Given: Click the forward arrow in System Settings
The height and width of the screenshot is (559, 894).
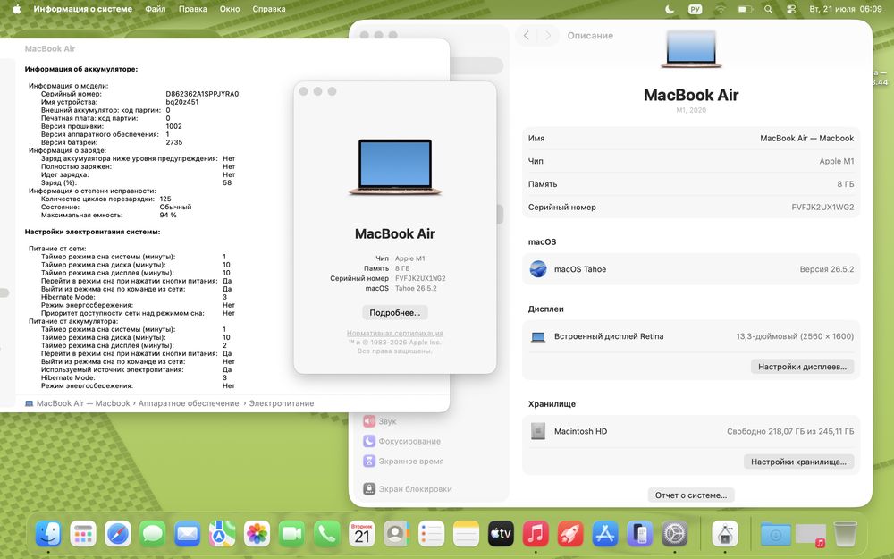Looking at the screenshot, I should [547, 36].
